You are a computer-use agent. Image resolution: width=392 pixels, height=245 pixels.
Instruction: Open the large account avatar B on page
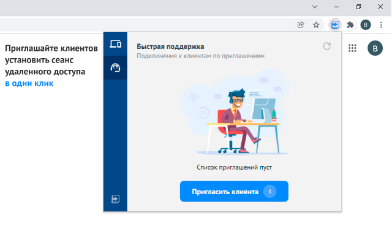coord(375,48)
